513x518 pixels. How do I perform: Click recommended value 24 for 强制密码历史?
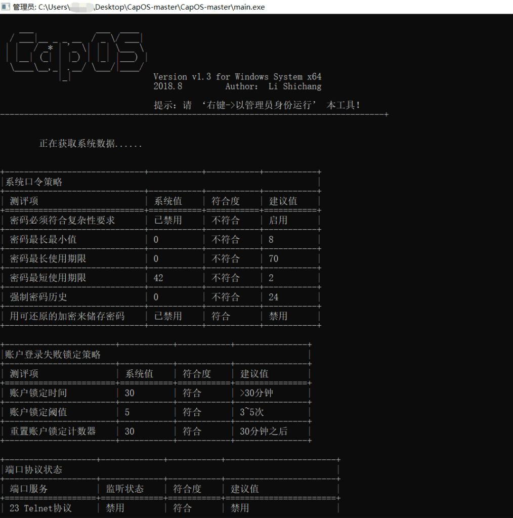coord(274,297)
